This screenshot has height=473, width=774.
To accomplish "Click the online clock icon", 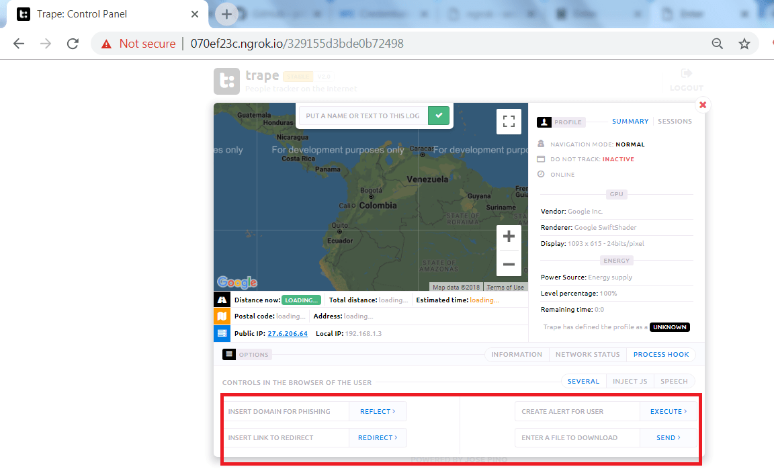I will pyautogui.click(x=541, y=174).
